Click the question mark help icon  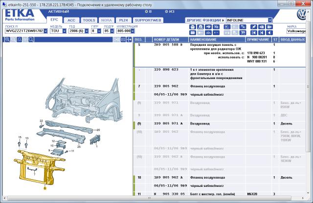(x=216, y=27)
